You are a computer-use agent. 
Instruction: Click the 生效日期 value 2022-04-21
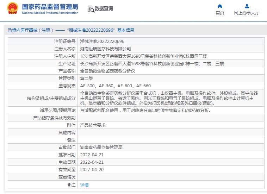click(x=92, y=162)
